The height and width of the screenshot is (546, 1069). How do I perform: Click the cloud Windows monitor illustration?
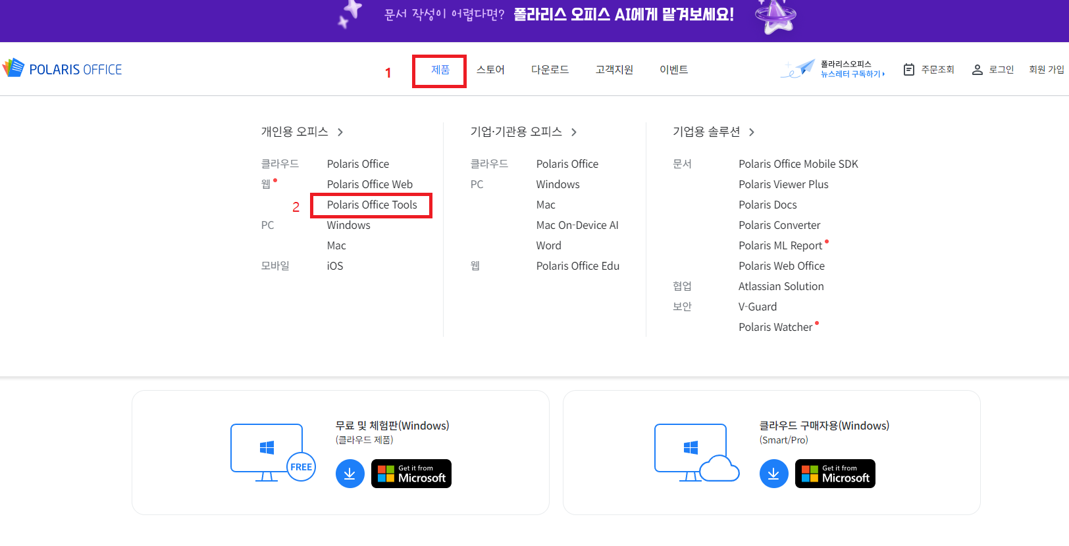coord(696,453)
